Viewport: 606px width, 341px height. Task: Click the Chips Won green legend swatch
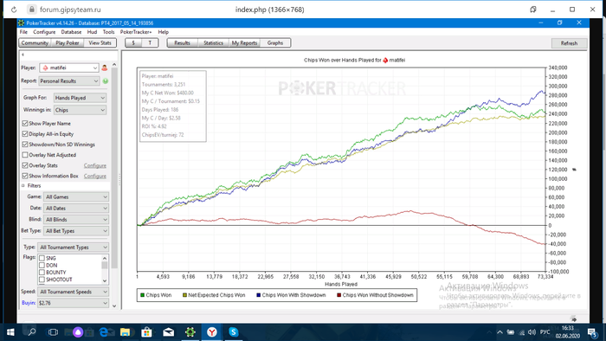point(142,295)
